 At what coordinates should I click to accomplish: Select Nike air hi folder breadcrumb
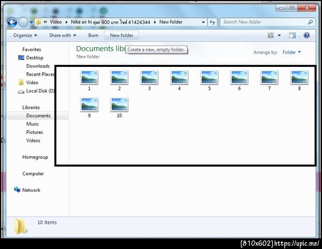pos(111,22)
